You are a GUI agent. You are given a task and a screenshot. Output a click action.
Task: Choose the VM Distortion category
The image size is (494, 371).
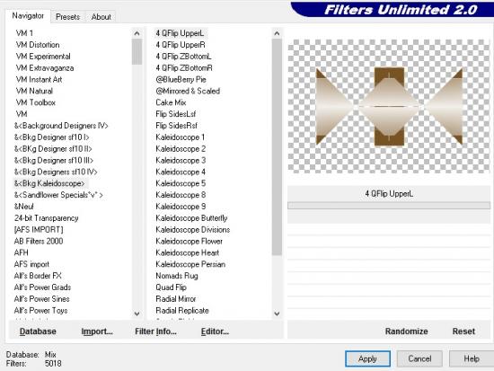point(38,45)
